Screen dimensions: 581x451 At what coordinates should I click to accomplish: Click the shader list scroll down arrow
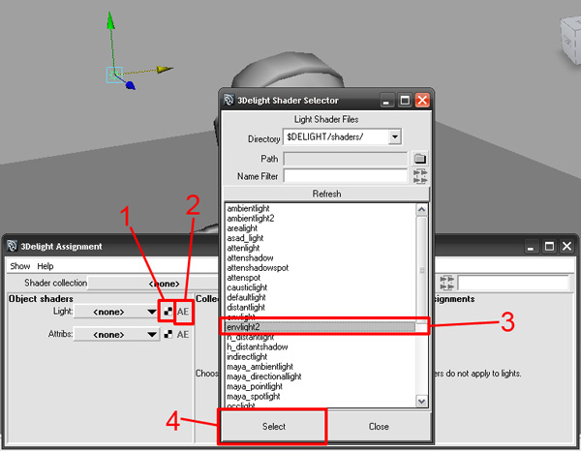point(421,401)
